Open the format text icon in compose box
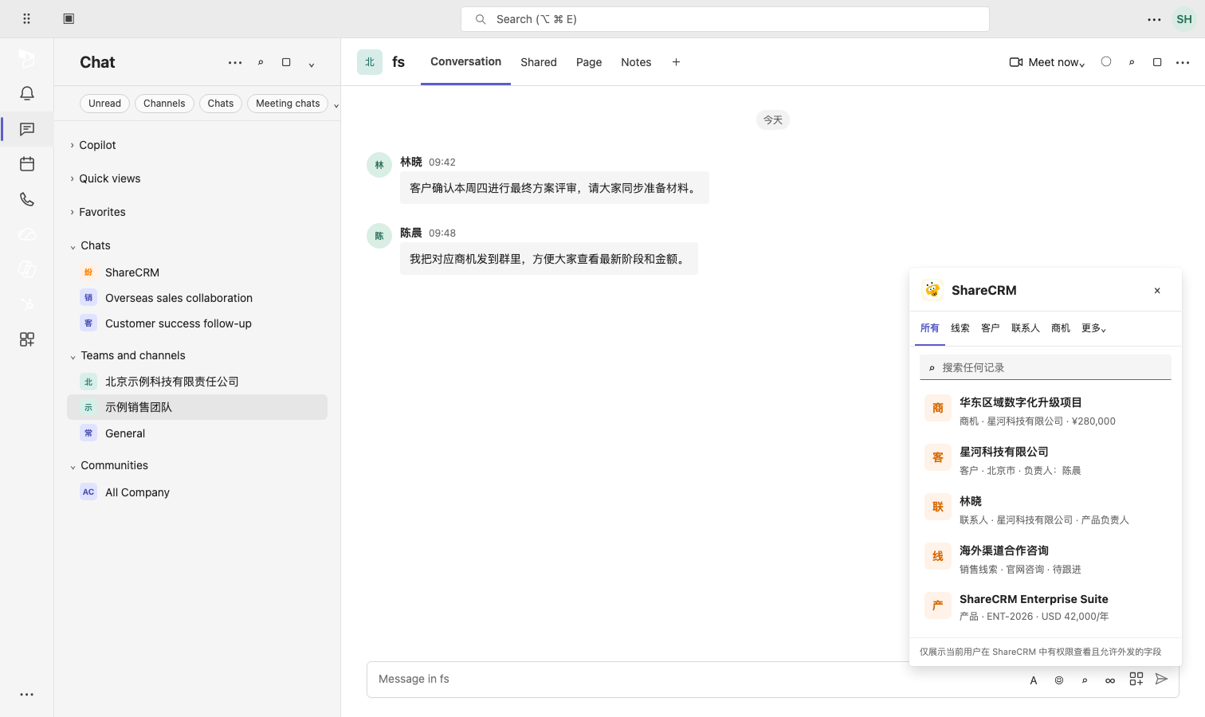Viewport: 1205px width, 717px height. 1034,680
